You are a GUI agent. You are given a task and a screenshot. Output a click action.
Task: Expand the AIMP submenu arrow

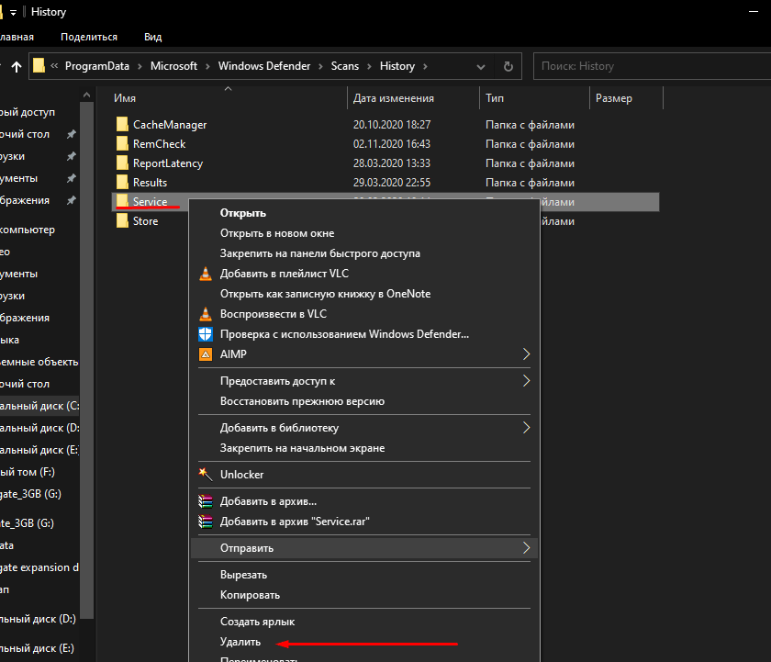(x=526, y=354)
